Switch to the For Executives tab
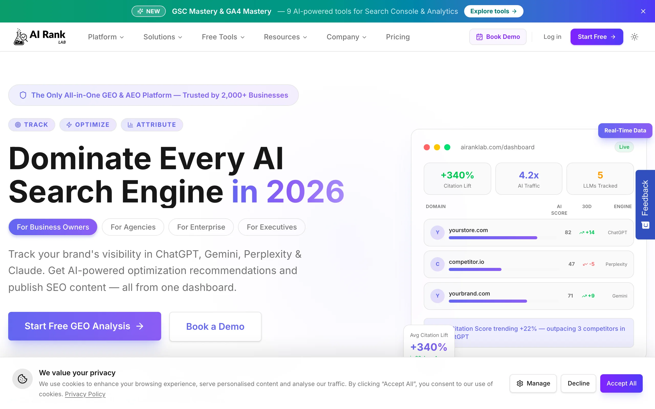Viewport: 655px width, 409px height. 271,227
